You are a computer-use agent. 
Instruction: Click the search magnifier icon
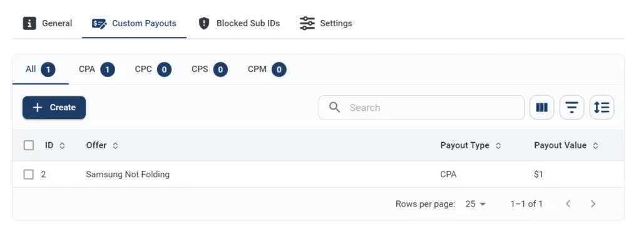[x=334, y=108]
